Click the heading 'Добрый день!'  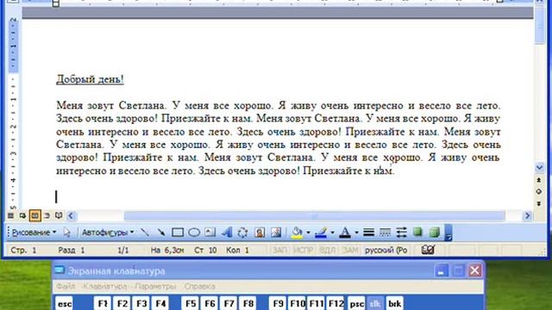click(90, 79)
